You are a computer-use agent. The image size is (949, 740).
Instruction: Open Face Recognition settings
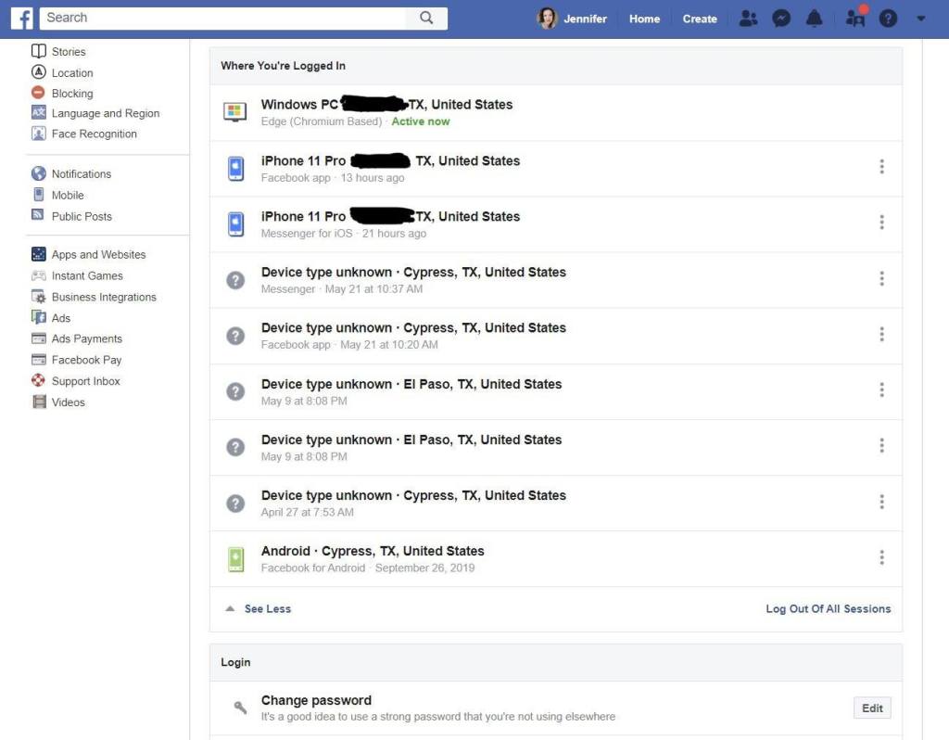coord(94,134)
